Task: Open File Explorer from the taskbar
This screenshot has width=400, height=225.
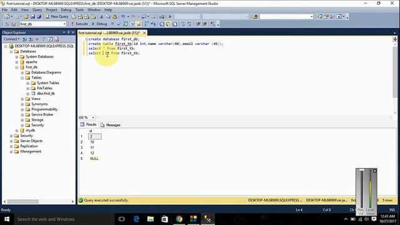Action: coord(151,219)
